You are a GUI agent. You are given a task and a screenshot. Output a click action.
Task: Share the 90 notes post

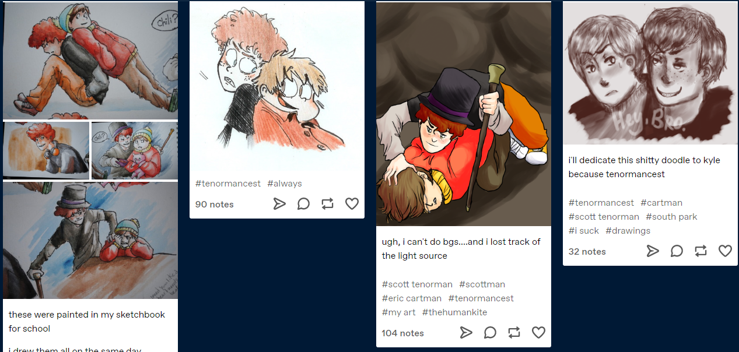[279, 204]
